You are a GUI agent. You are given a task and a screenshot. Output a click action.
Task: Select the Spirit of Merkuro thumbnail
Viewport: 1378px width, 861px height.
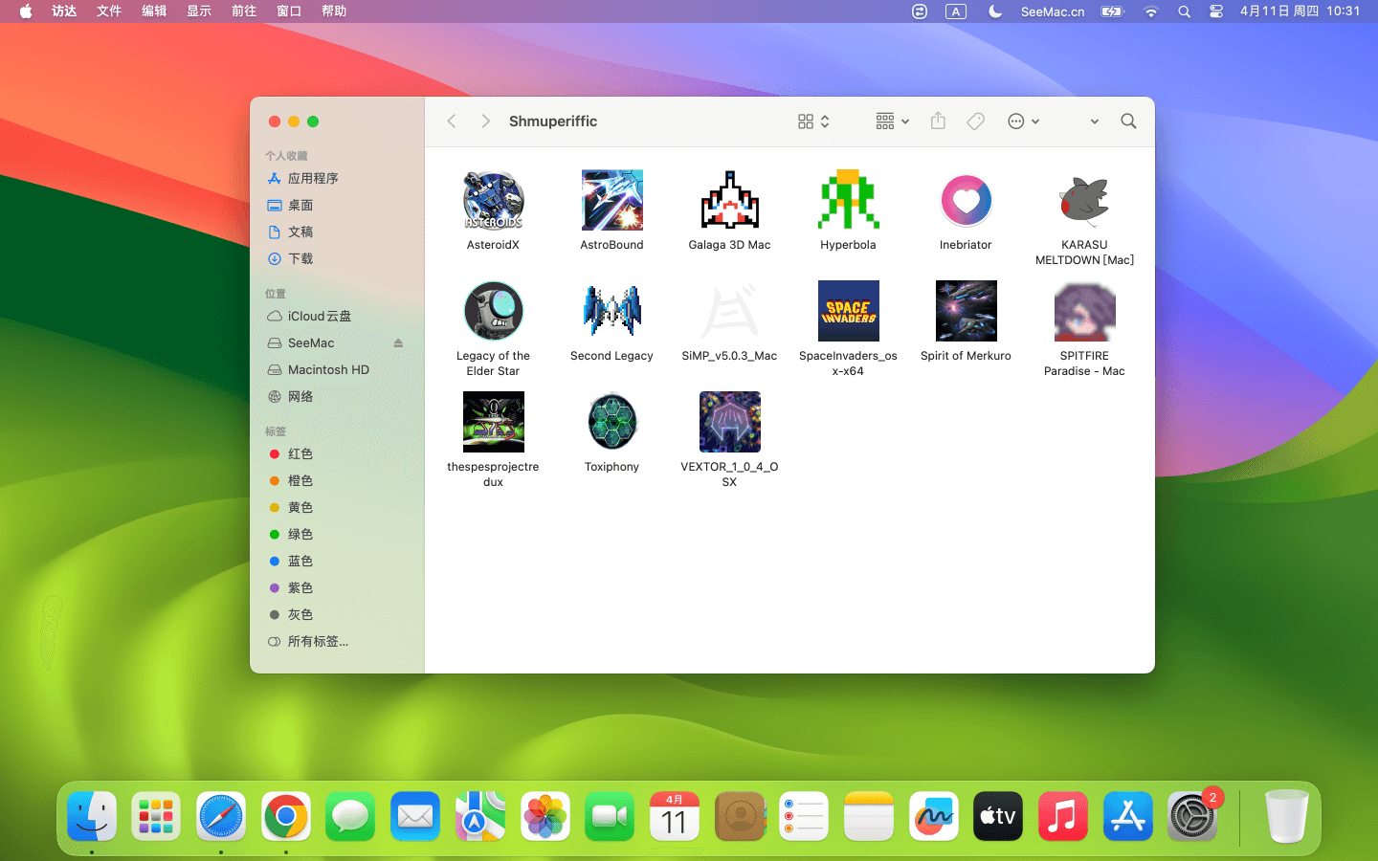966,311
